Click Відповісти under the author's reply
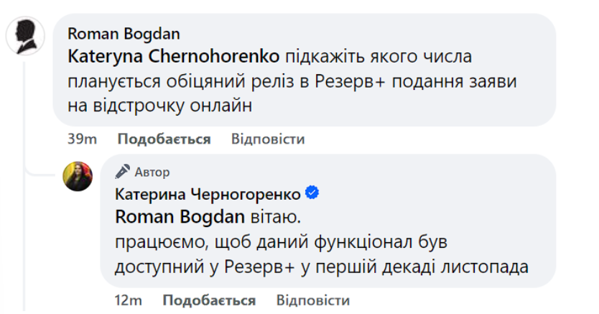The width and height of the screenshot is (599, 314). coord(312,300)
